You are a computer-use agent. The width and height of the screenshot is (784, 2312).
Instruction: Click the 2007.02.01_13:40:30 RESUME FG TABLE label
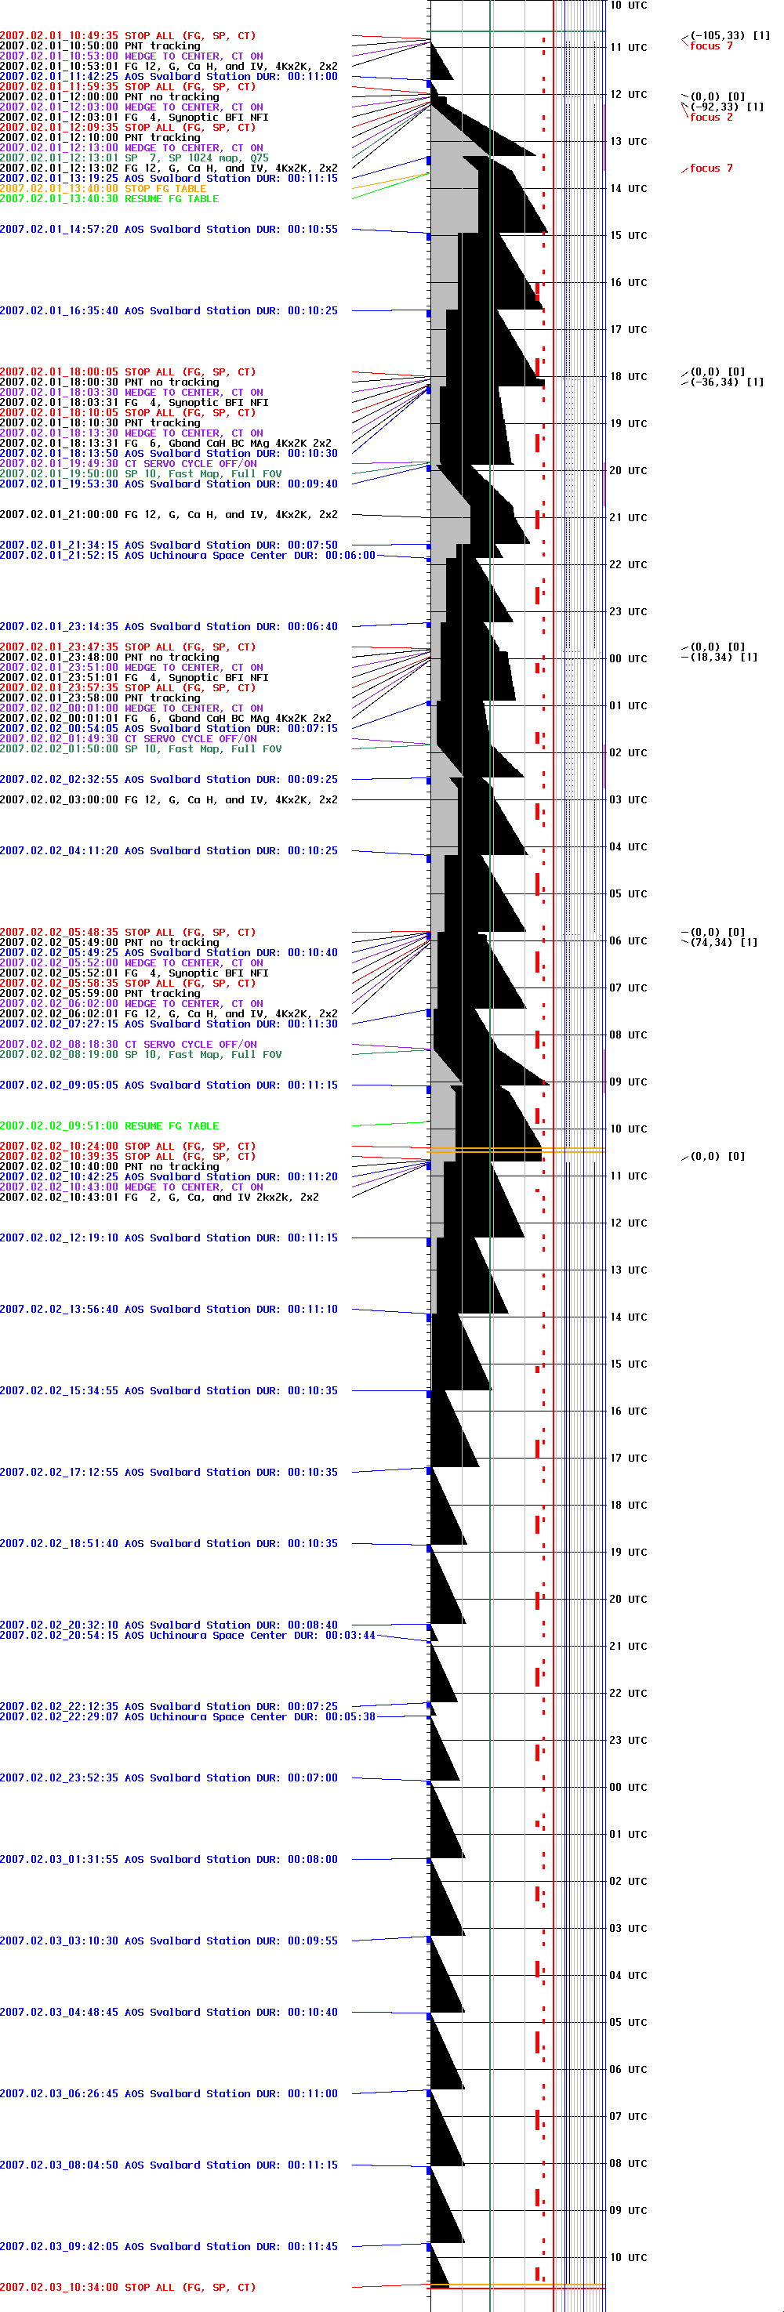click(109, 199)
